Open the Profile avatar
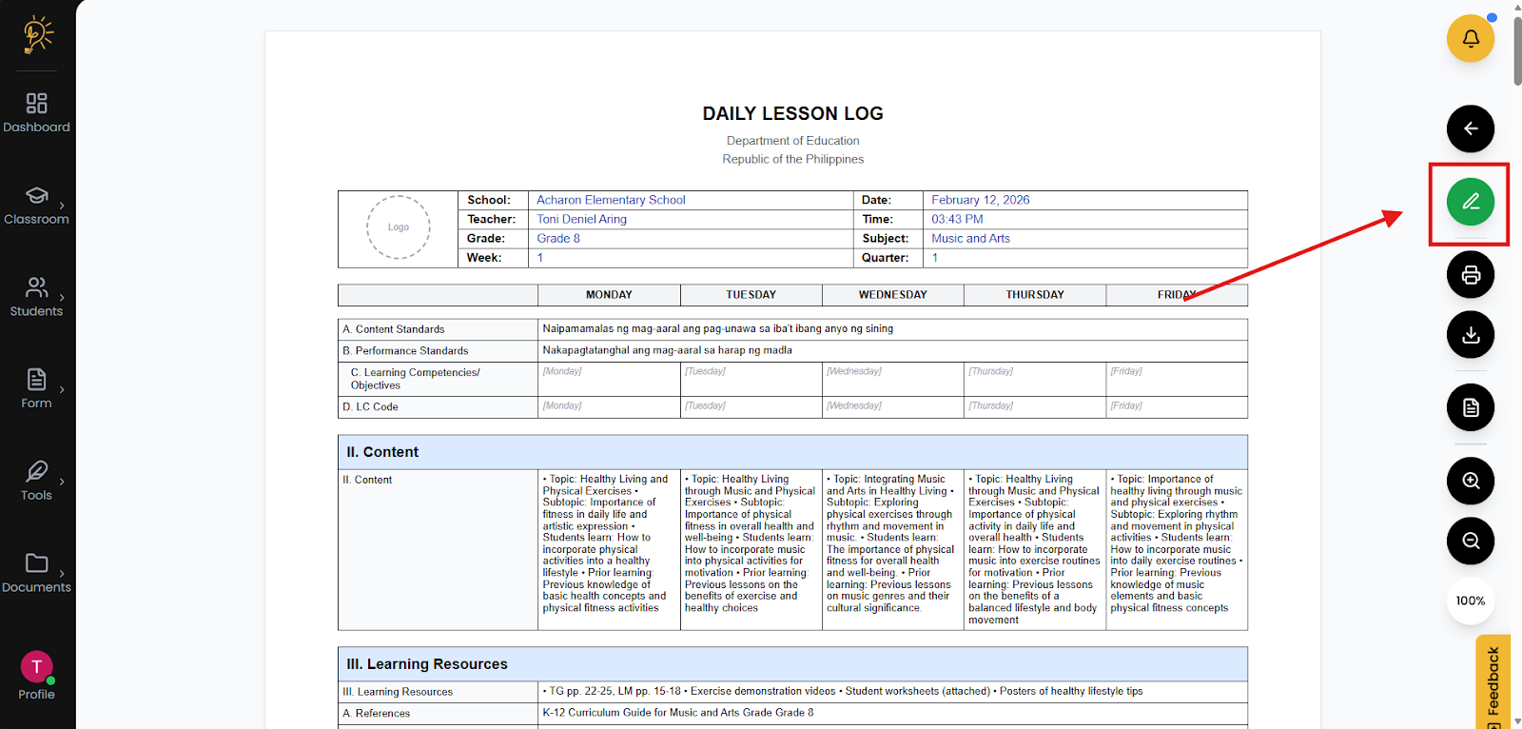Image resolution: width=1522 pixels, height=729 pixels. pyautogui.click(x=37, y=667)
